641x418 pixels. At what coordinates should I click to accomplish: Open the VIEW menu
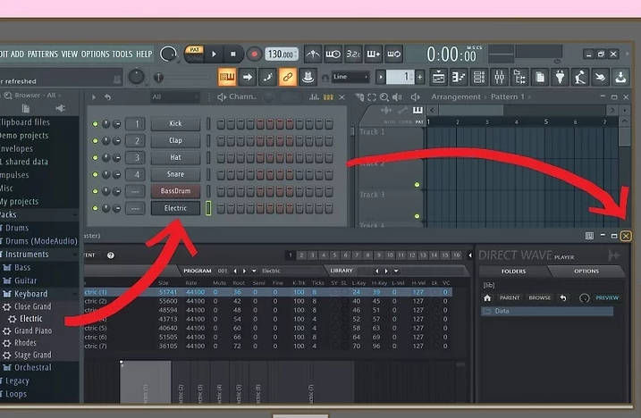click(69, 54)
